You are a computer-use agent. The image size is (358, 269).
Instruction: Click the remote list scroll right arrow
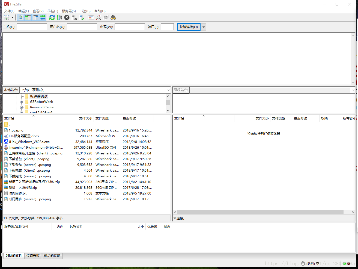pyautogui.click(x=353, y=212)
